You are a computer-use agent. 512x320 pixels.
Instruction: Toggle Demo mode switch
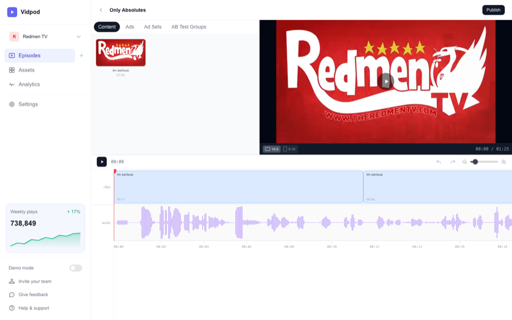(x=76, y=268)
